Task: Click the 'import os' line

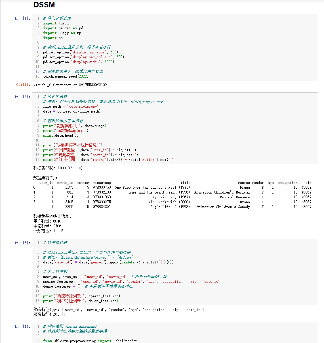Action: point(53,38)
